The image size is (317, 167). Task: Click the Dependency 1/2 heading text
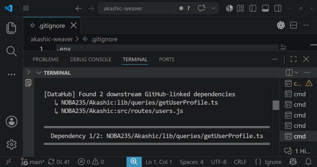tap(157, 136)
